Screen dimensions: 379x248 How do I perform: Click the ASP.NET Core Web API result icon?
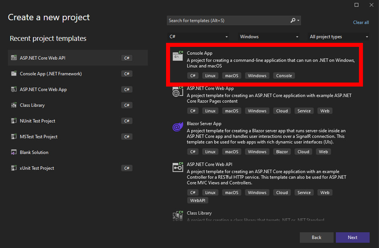178,167
